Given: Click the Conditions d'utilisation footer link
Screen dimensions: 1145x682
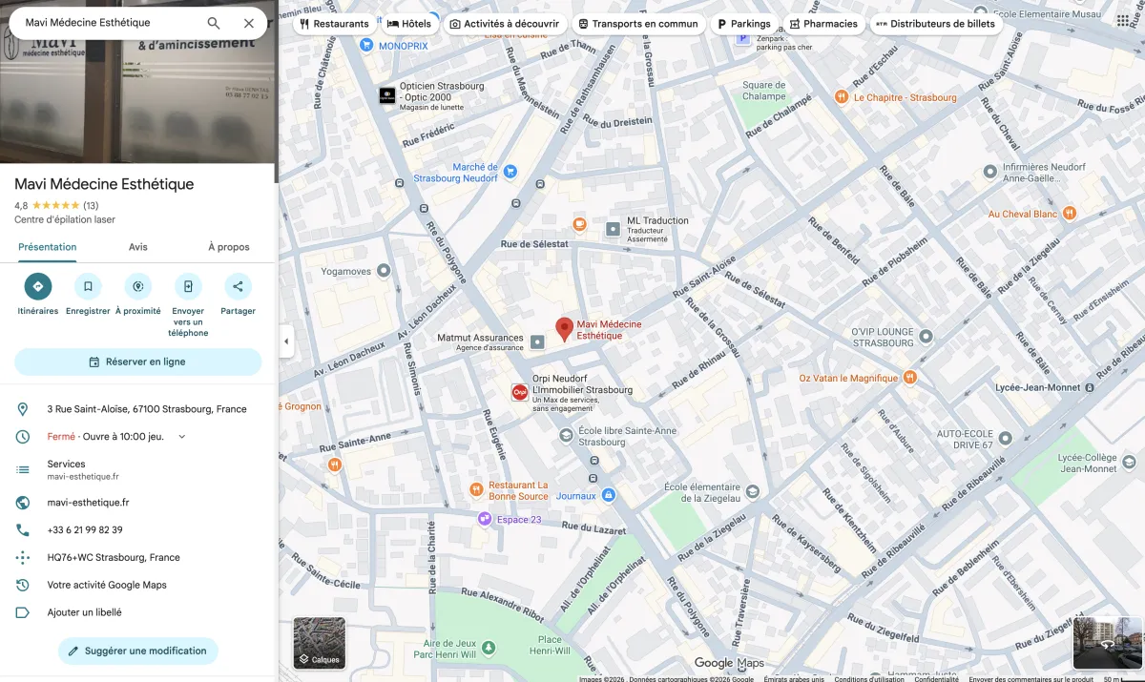Looking at the screenshot, I should pyautogui.click(x=868, y=678).
